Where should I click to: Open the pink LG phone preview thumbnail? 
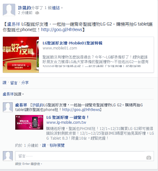29,122
